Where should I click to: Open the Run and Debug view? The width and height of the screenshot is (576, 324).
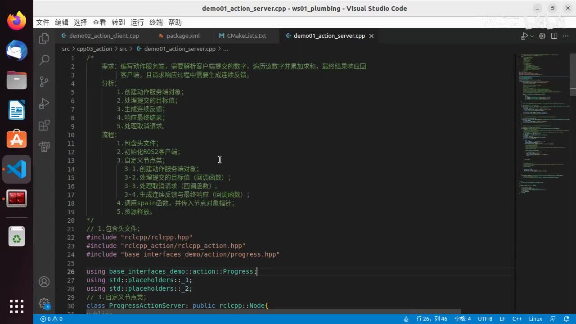click(44, 103)
